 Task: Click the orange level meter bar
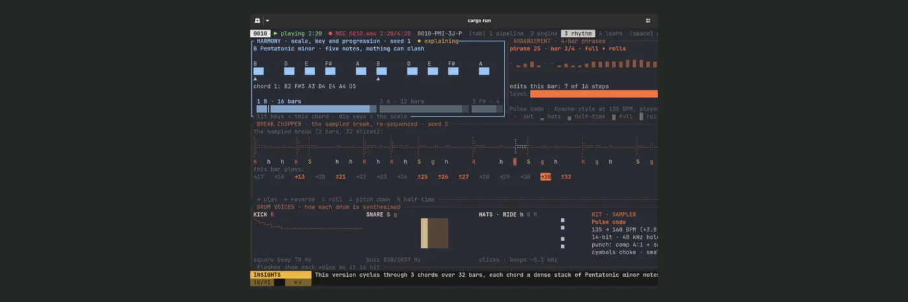[x=594, y=94]
